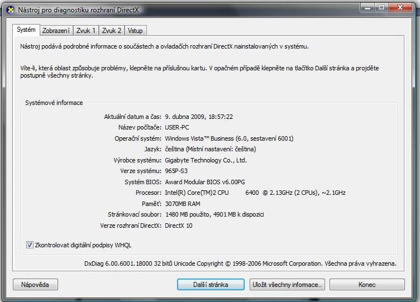This screenshot has width=420, height=302.
Task: Open the Zobrazení tab
Action: 56,31
